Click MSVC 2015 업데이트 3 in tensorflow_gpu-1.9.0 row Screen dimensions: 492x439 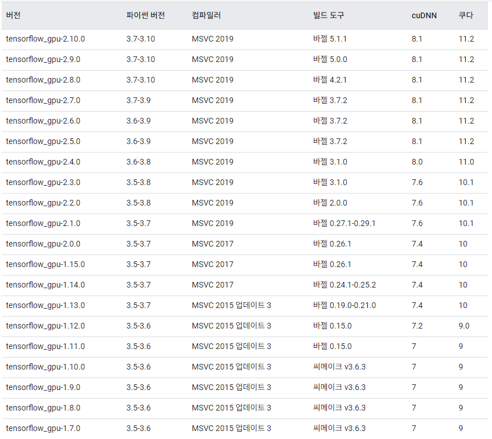[x=232, y=388]
